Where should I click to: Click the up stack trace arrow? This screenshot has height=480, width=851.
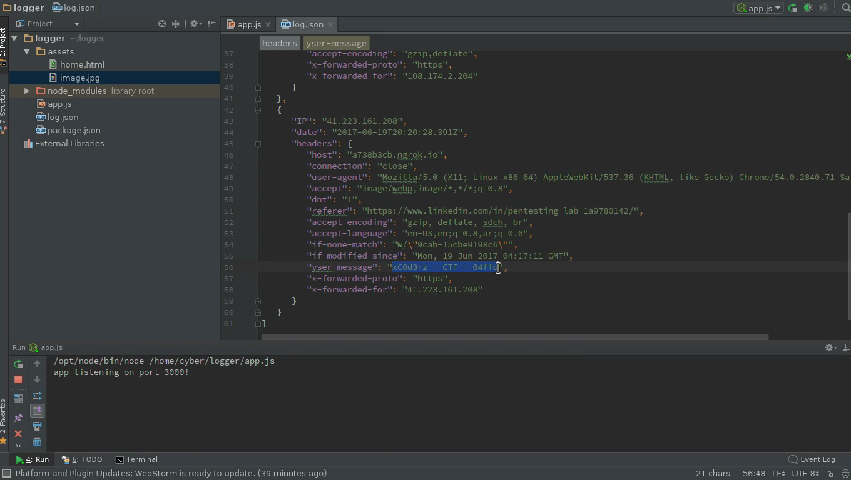click(37, 364)
